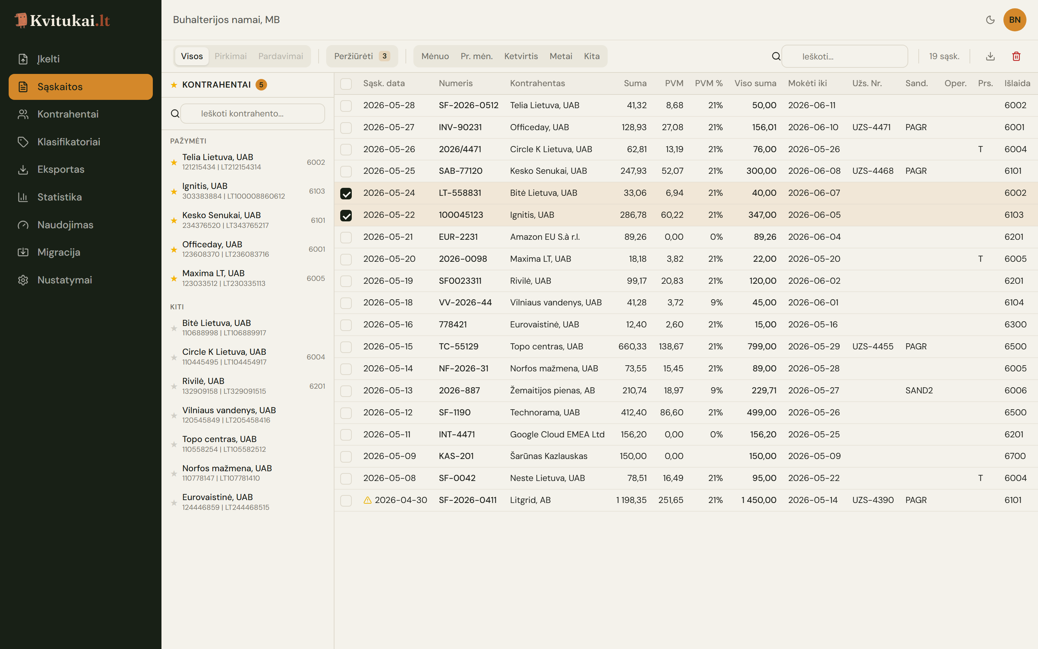Click invoice number VV-2026-44
The height and width of the screenshot is (649, 1038).
tap(465, 303)
